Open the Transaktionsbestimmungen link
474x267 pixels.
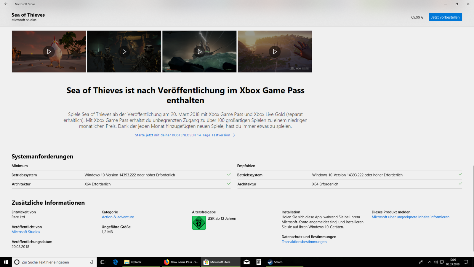(x=304, y=242)
